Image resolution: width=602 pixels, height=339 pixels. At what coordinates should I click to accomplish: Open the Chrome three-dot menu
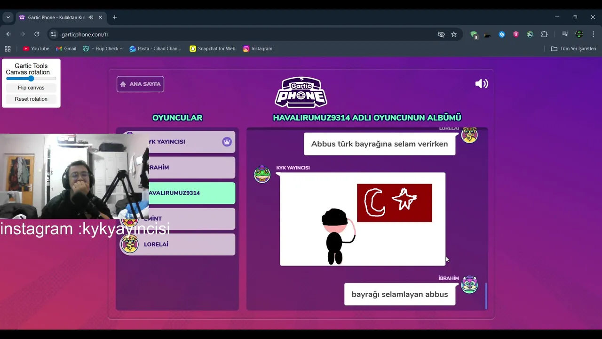pyautogui.click(x=594, y=34)
